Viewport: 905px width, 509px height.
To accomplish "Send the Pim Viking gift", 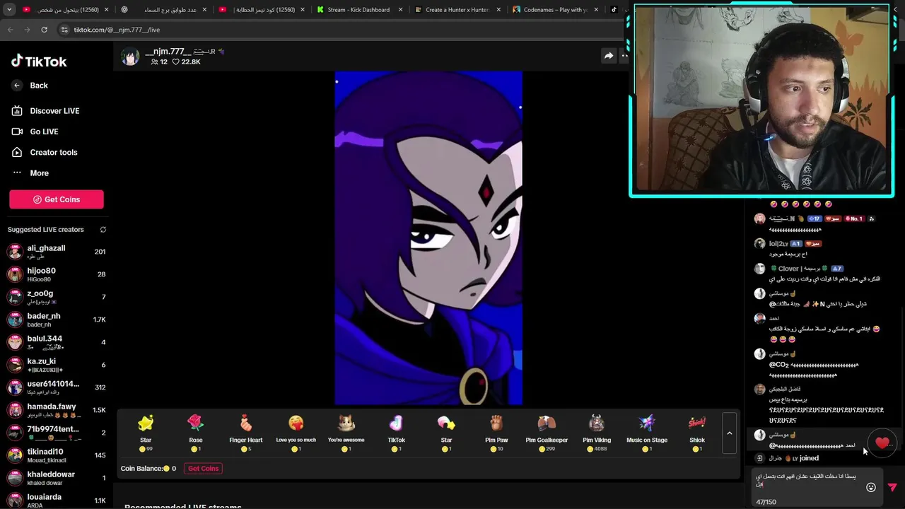I will click(x=597, y=432).
